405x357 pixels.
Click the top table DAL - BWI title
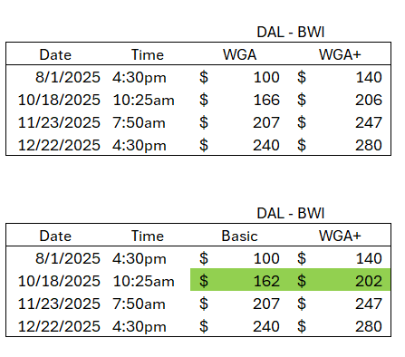point(291,32)
